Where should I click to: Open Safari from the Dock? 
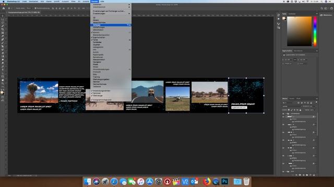tap(114, 181)
